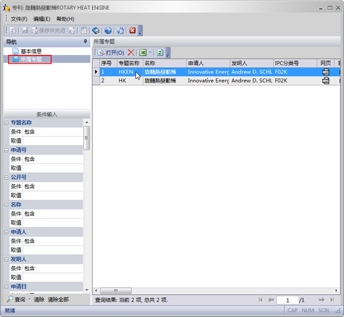
Task: Open the dropdown arrow beside 查询
Action: pos(29,299)
